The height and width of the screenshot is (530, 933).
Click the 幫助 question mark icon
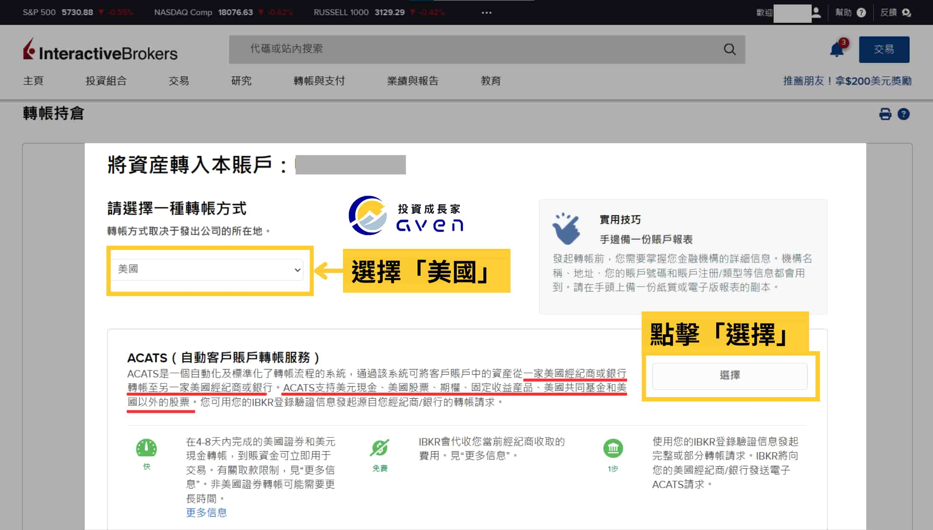coord(861,13)
